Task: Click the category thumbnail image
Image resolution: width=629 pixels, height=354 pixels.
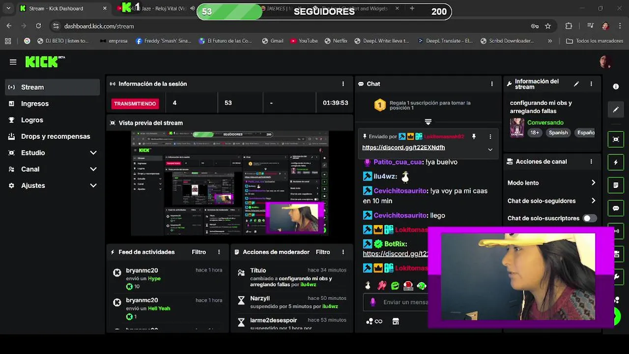Action: pos(517,127)
